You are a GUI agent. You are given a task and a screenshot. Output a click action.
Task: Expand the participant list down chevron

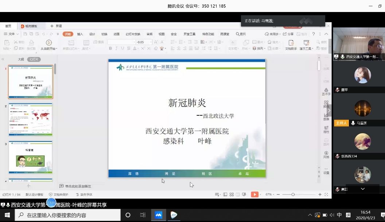(362, 189)
